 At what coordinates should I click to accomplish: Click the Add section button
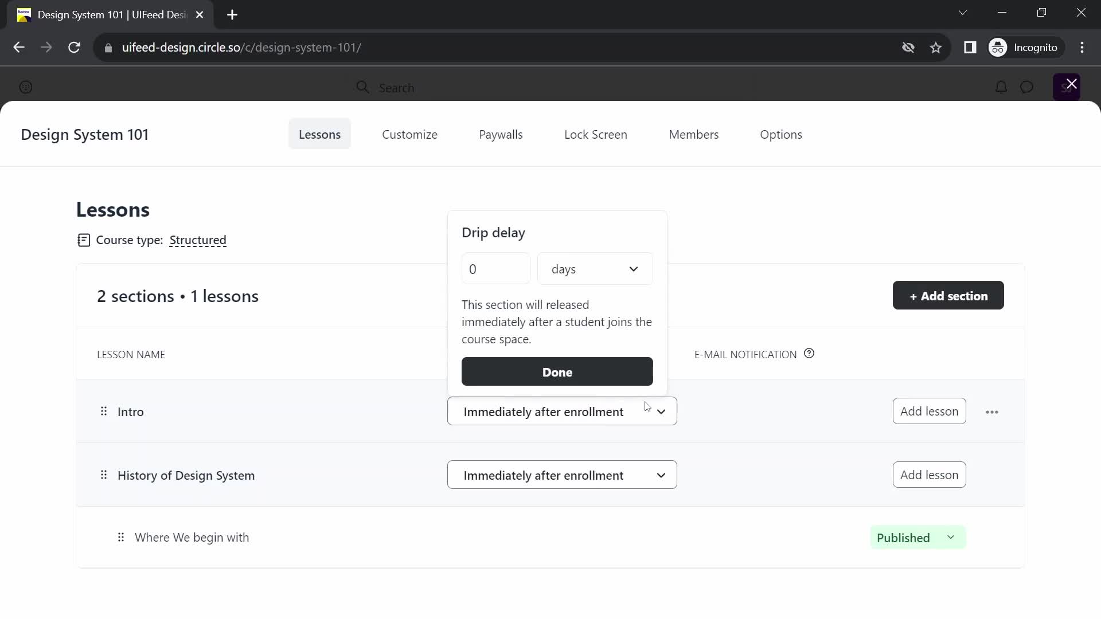coord(948,296)
